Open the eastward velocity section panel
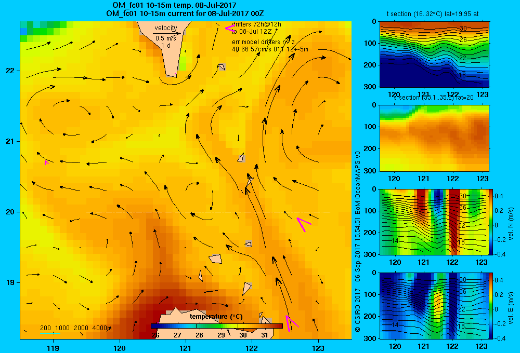This screenshot has height=353, width=520. pyautogui.click(x=434, y=306)
